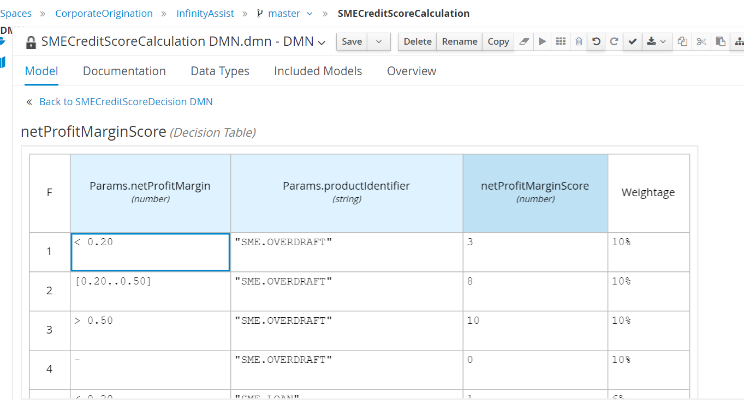744x400 pixels.
Task: Open the Save options dropdown arrow
Action: pyautogui.click(x=379, y=41)
